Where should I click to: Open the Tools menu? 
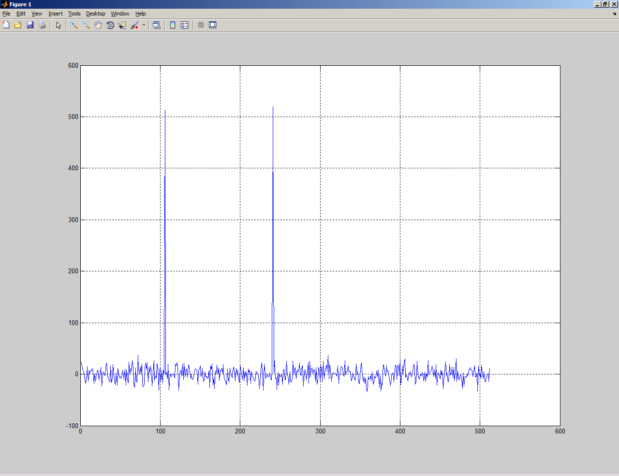(x=74, y=14)
